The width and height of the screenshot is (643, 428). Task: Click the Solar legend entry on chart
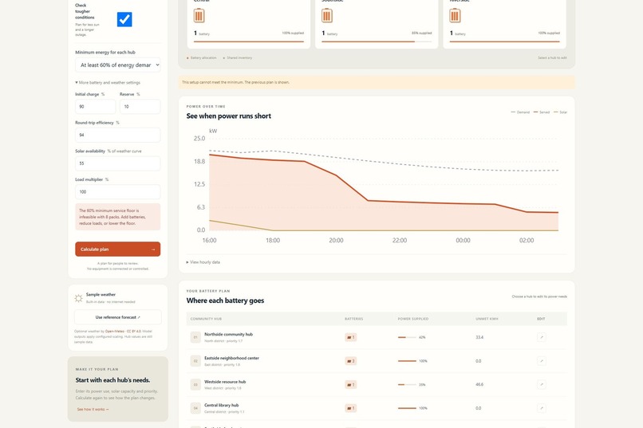560,112
